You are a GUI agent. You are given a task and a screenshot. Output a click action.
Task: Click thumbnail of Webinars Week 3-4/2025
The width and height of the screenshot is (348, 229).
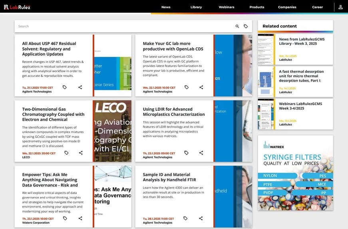pos(266,114)
